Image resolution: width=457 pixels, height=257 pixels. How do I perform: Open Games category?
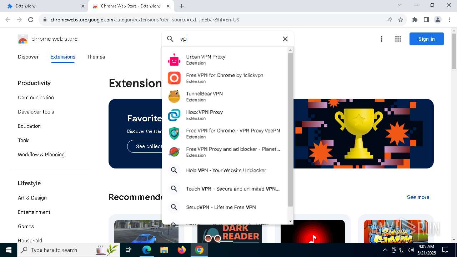point(26,226)
